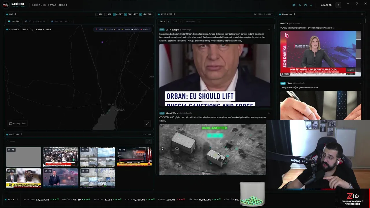Open the YT #3 webcam grid tile
Image resolution: width=370 pixels, height=208 pixels.
pos(97,157)
